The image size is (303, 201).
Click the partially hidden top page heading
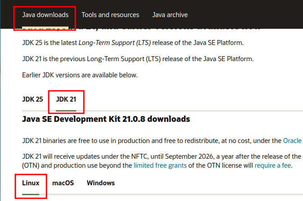[140, 28]
